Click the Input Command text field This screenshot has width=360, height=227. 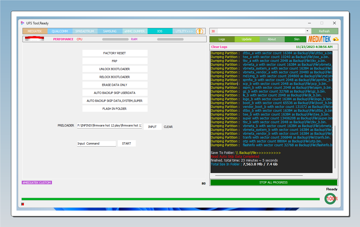96,143
